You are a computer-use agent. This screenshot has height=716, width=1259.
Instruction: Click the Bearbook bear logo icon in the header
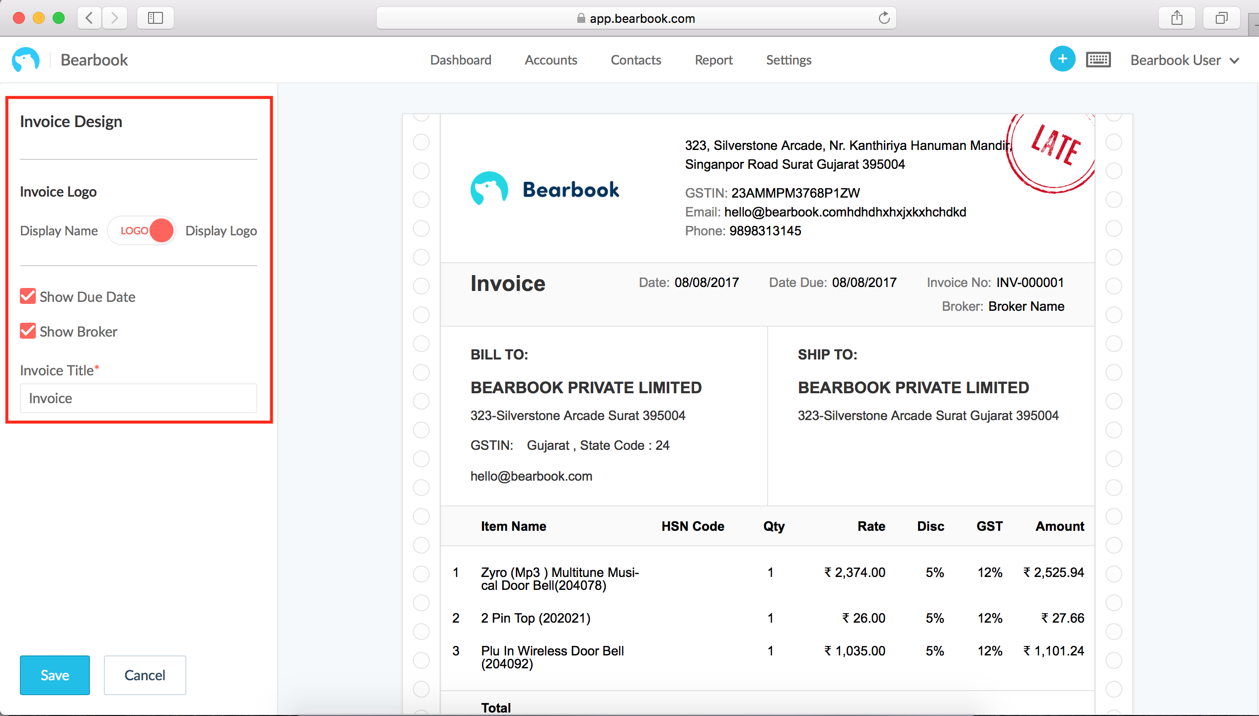coord(26,60)
